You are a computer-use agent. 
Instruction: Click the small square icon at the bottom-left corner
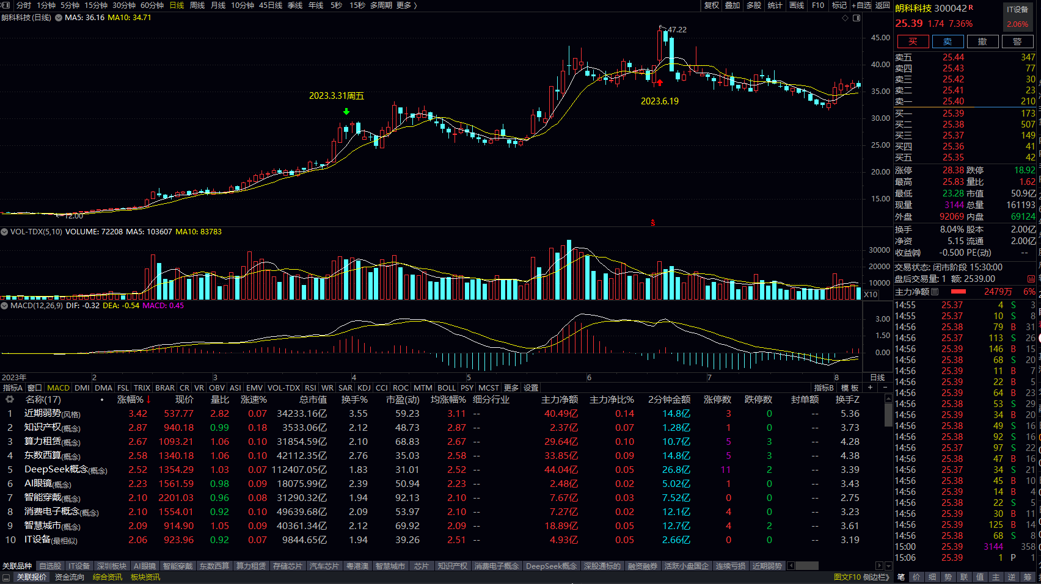click(6, 577)
